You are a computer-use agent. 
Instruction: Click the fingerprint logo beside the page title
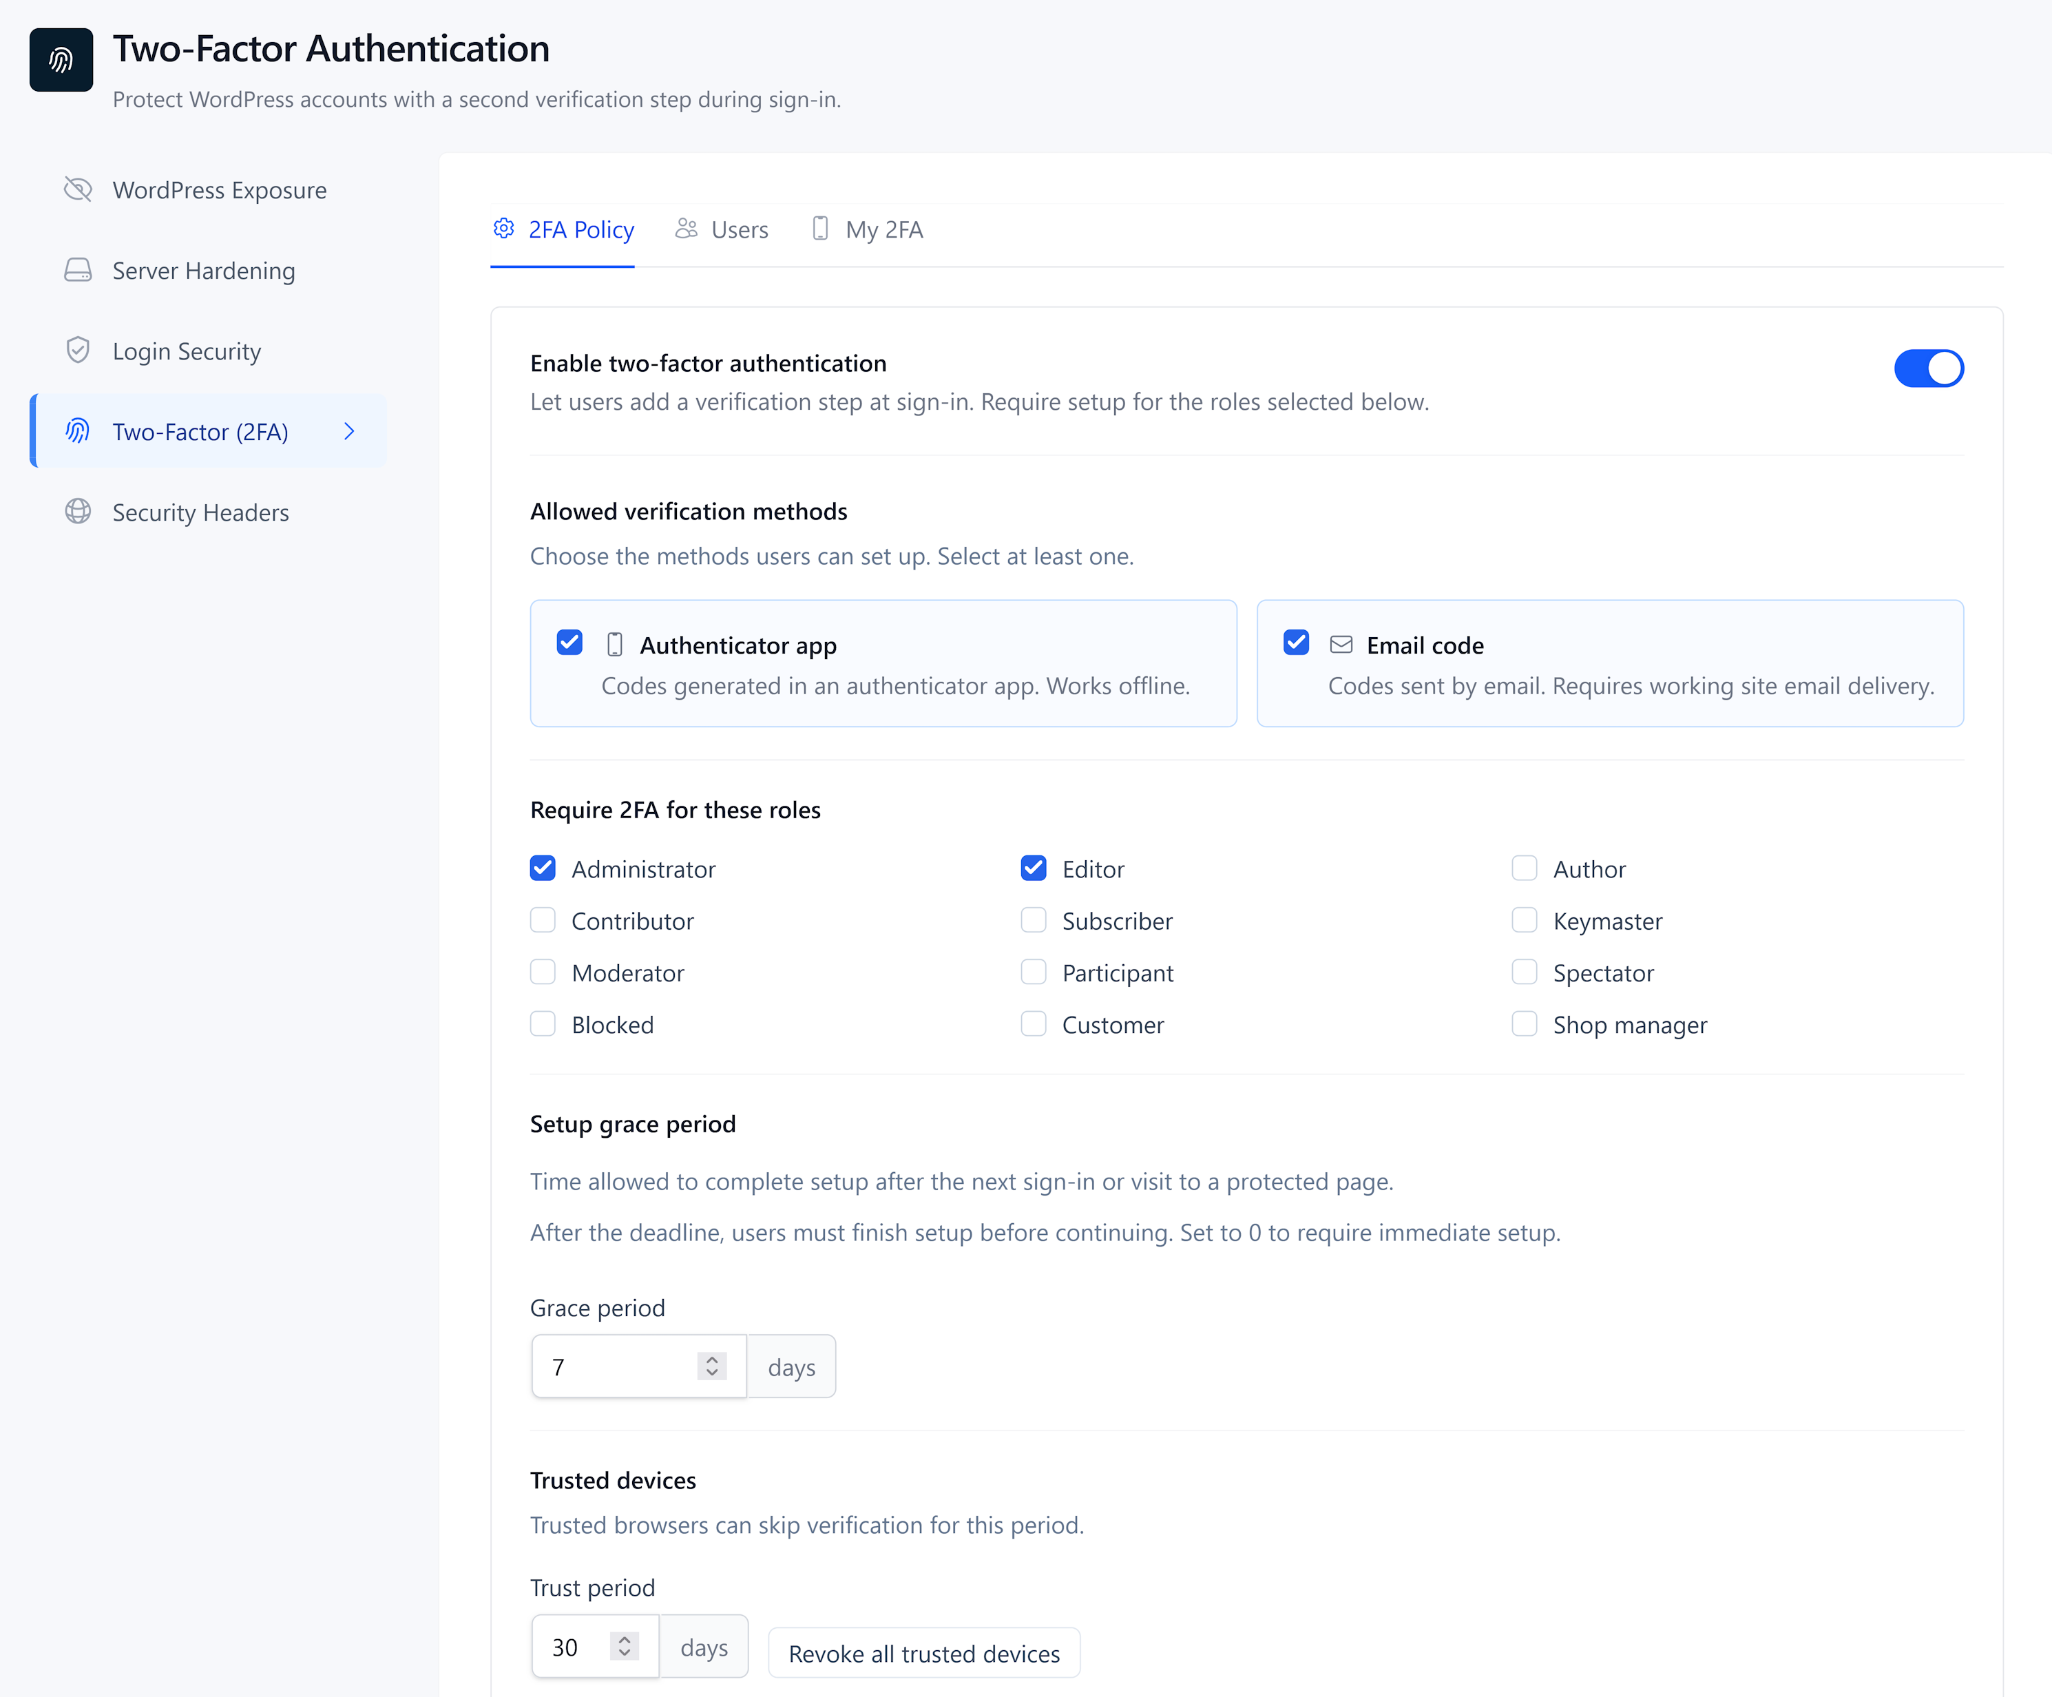pyautogui.click(x=61, y=60)
